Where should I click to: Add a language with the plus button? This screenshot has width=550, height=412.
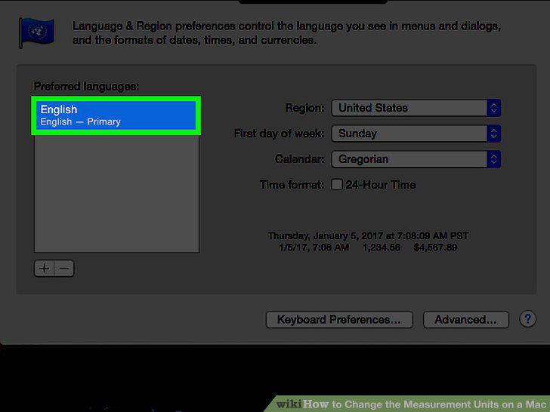[44, 269]
